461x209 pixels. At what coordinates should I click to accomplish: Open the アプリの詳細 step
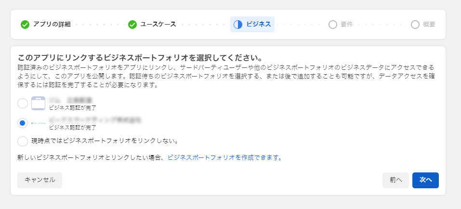[52, 25]
